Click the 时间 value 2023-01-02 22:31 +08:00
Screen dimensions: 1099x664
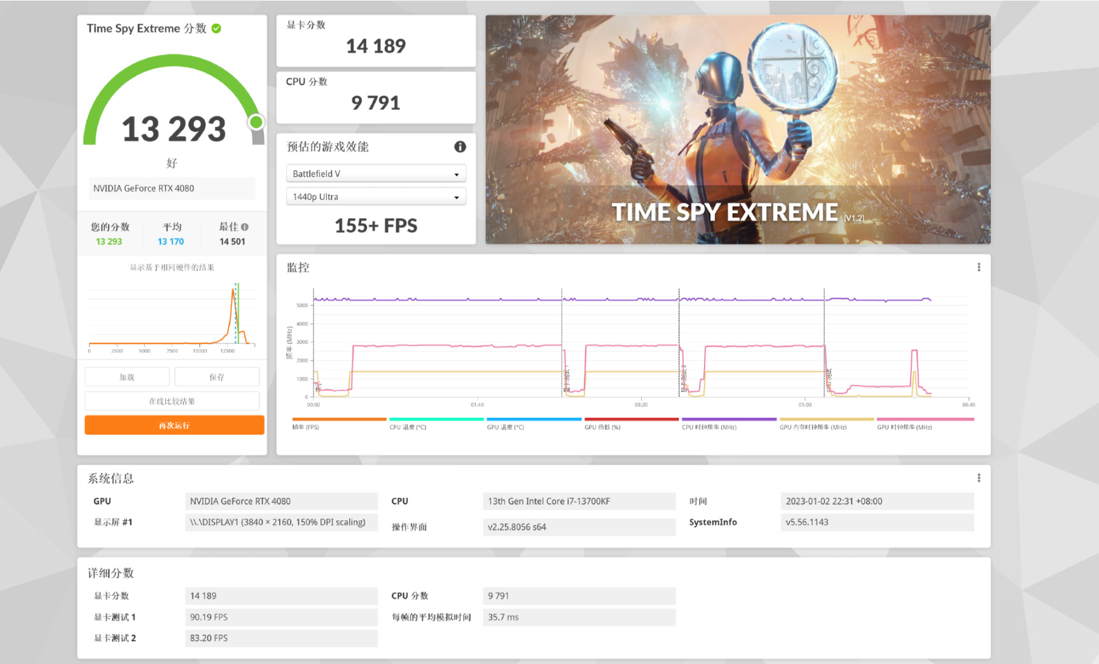tap(877, 501)
